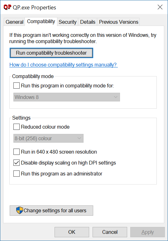
Task: Expand the 8-bit (256) colour dropdown
Action: 48,138
